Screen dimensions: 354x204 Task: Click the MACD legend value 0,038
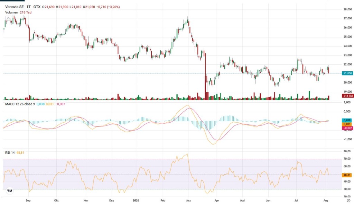click(x=40, y=104)
